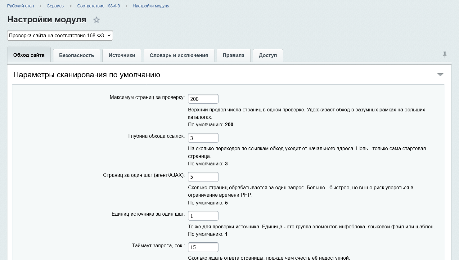Switch to the Безопасность tab
Screen dimensions: 459x260
(x=77, y=56)
